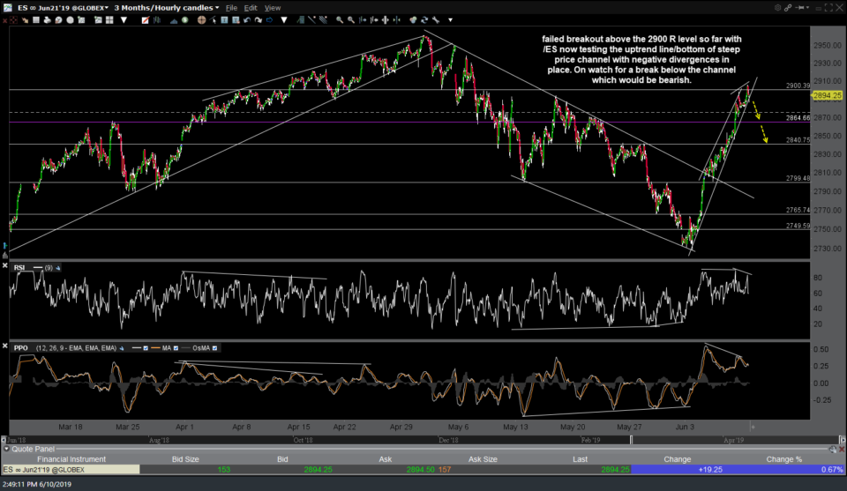Click the text annotation T icon

[x=224, y=20]
